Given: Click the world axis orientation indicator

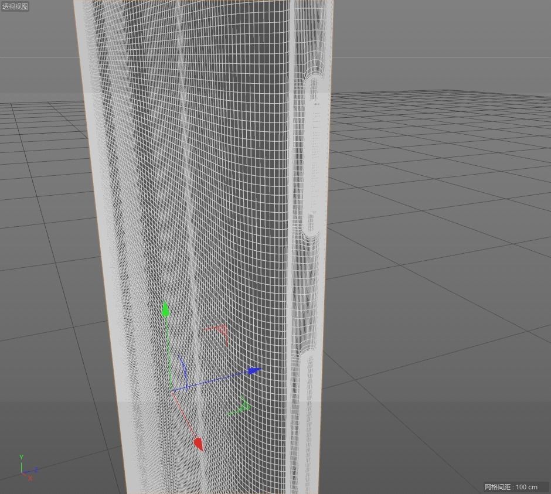Looking at the screenshot, I should pyautogui.click(x=28, y=468).
